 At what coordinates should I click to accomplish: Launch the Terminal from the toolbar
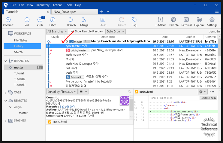click(186, 20)
